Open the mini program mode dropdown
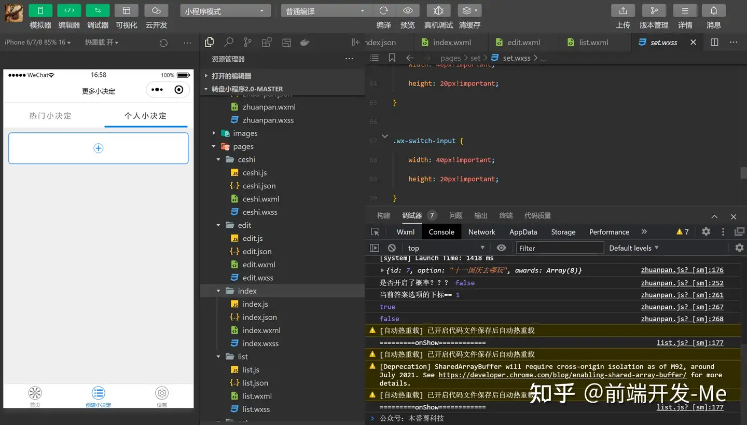The width and height of the screenshot is (747, 425). click(x=226, y=11)
